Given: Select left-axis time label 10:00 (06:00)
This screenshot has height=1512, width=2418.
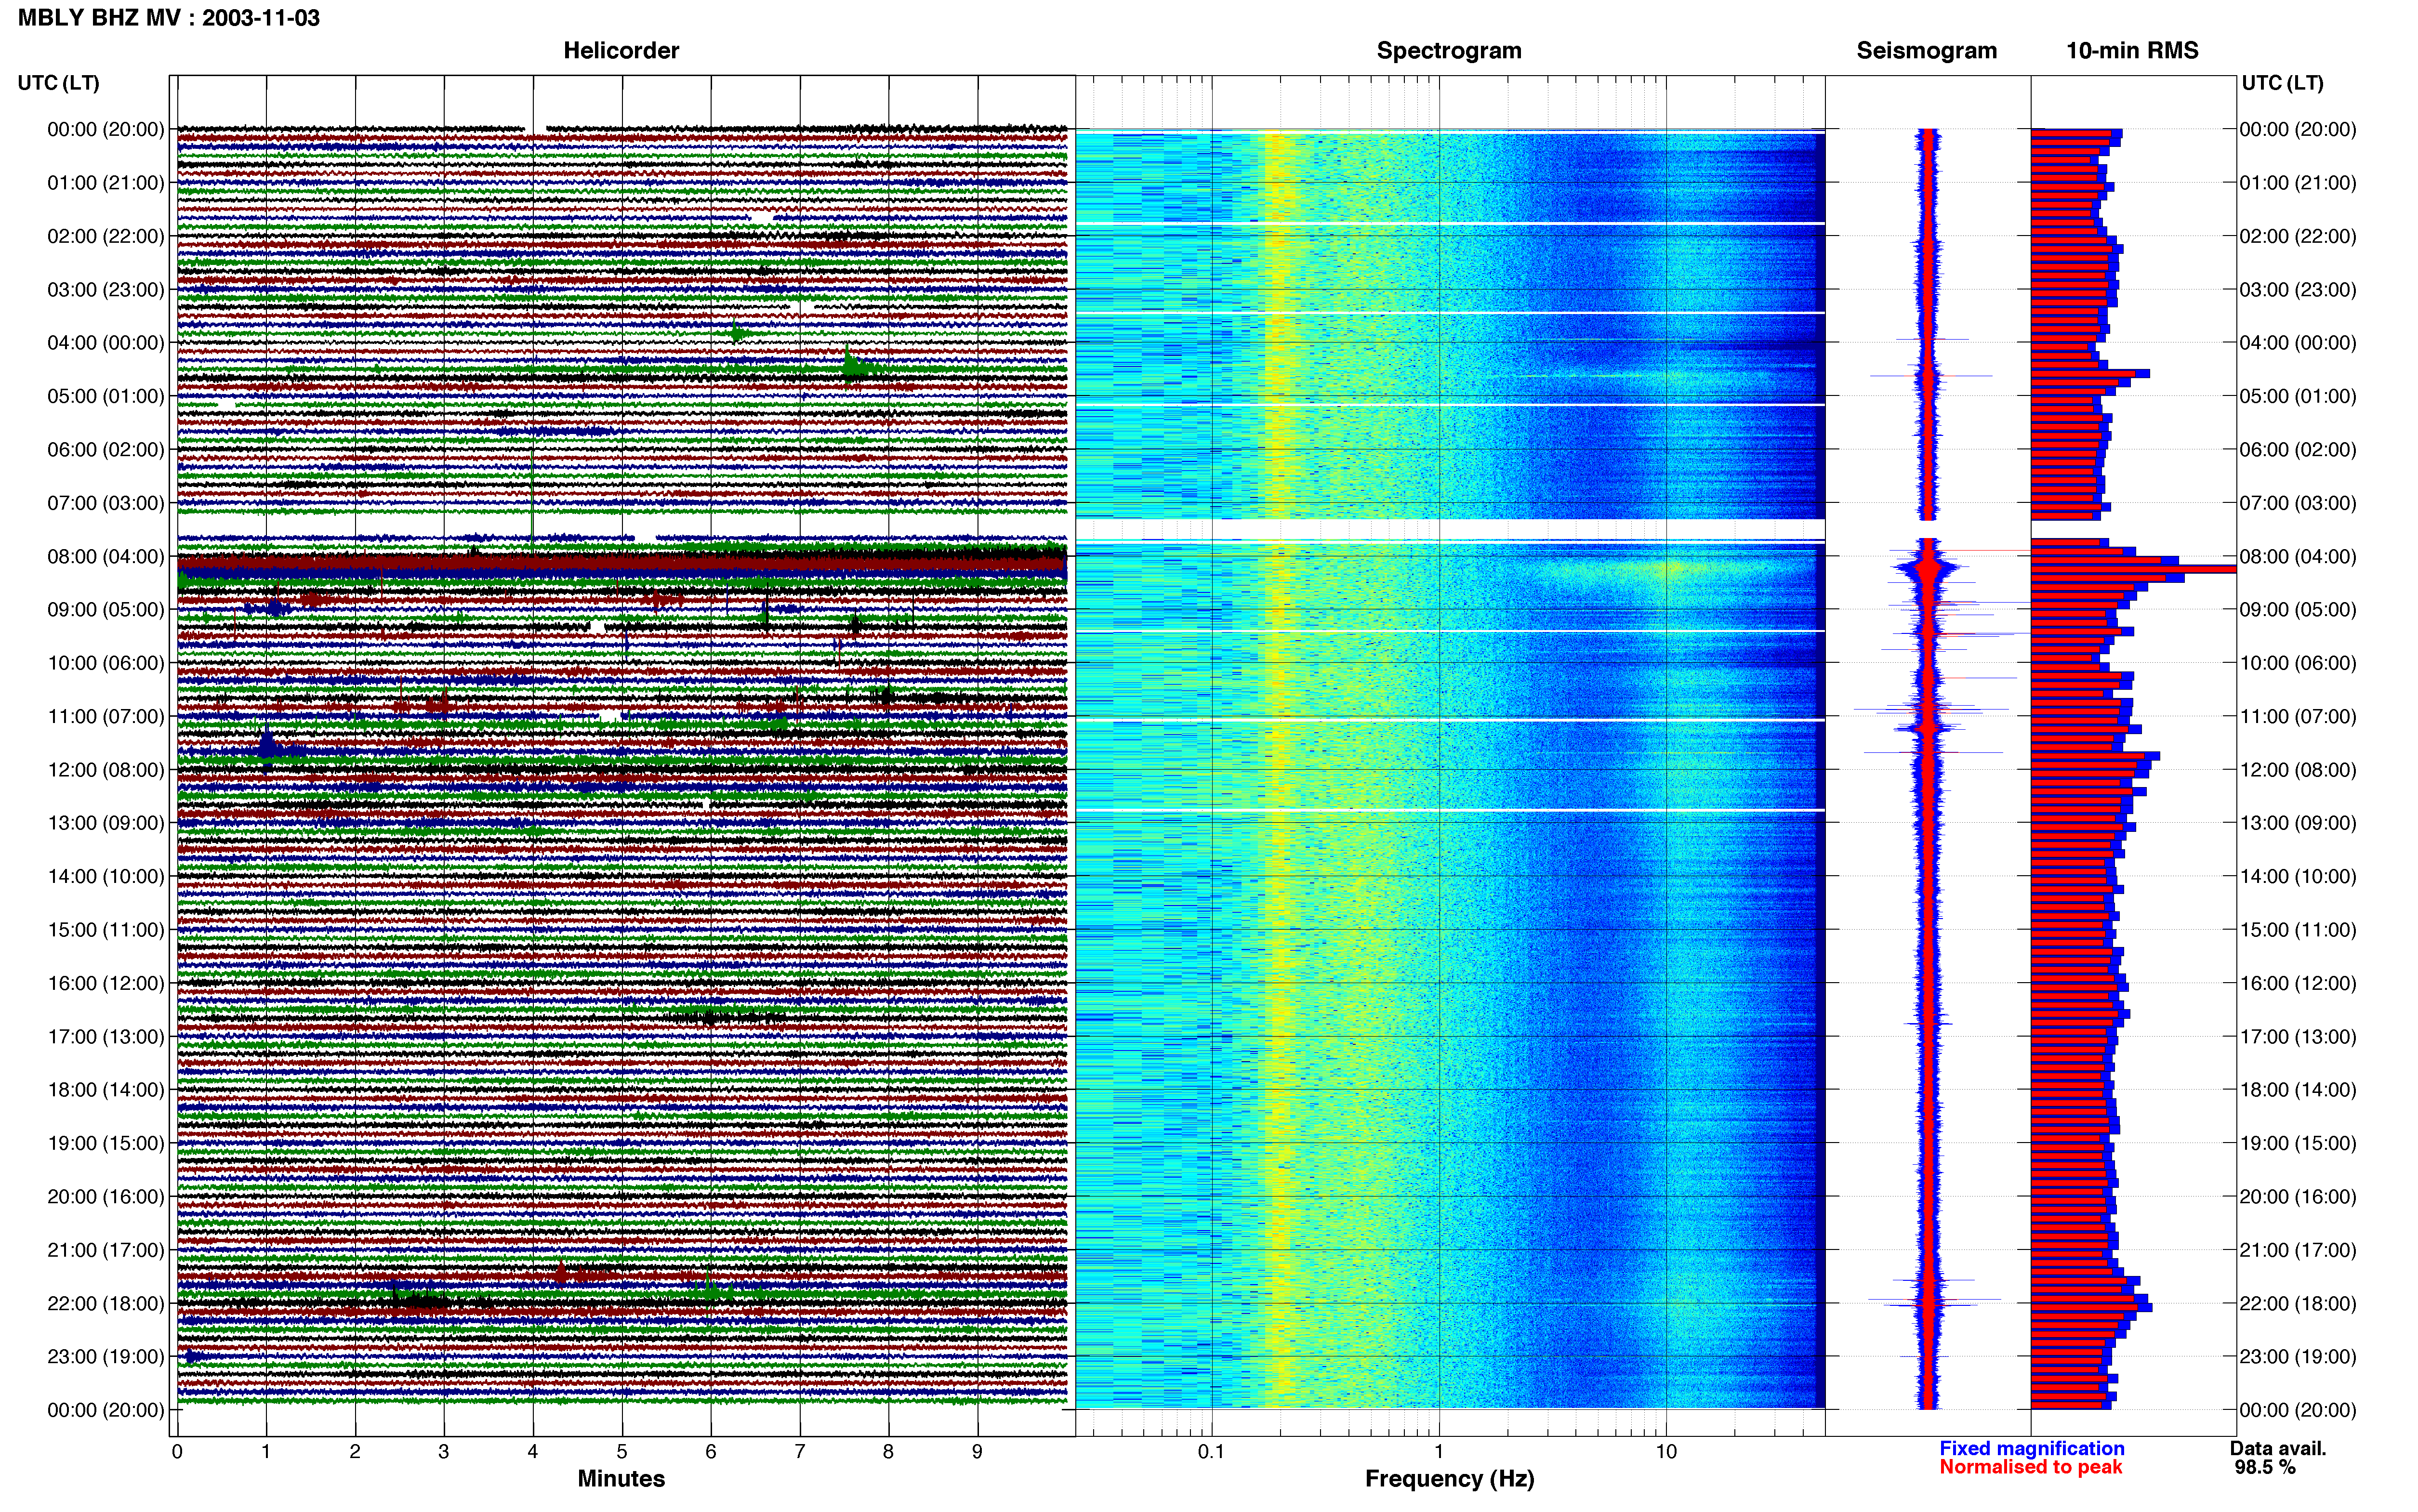Looking at the screenshot, I should [x=106, y=663].
